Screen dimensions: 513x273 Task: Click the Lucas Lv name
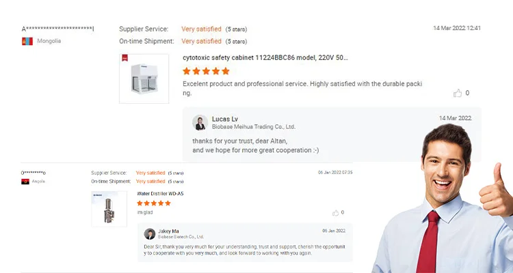225,119
